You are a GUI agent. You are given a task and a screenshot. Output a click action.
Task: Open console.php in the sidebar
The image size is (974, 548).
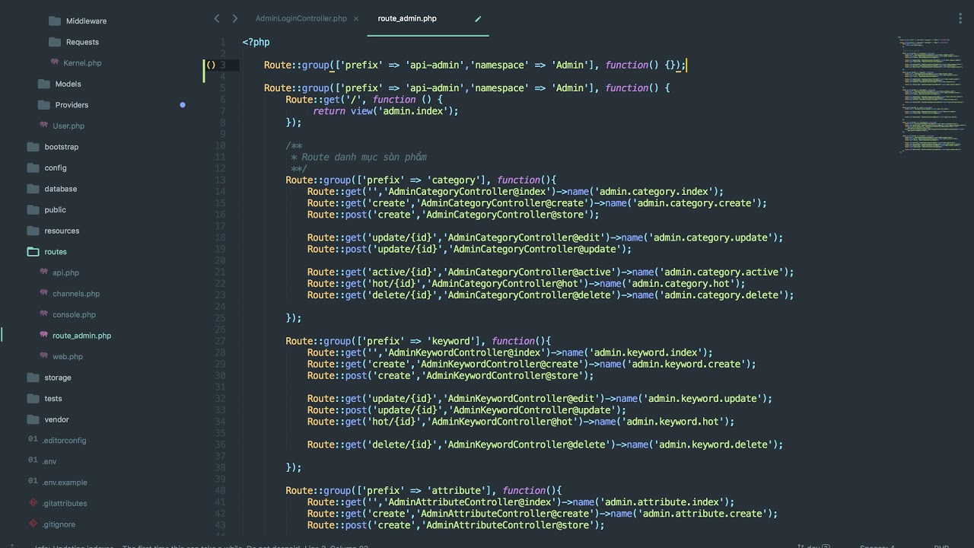pos(74,314)
